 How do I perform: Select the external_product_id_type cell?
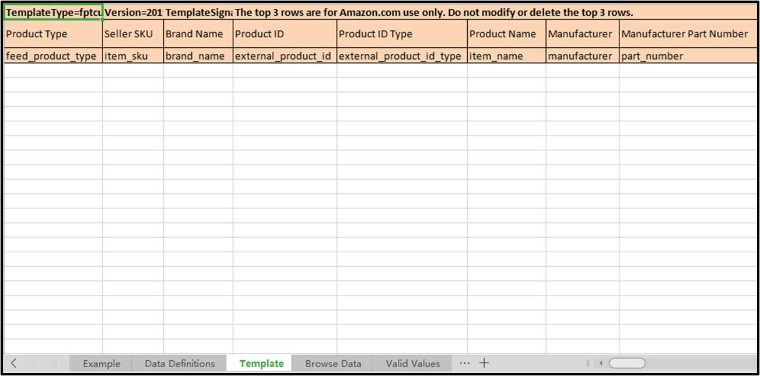tap(402, 56)
